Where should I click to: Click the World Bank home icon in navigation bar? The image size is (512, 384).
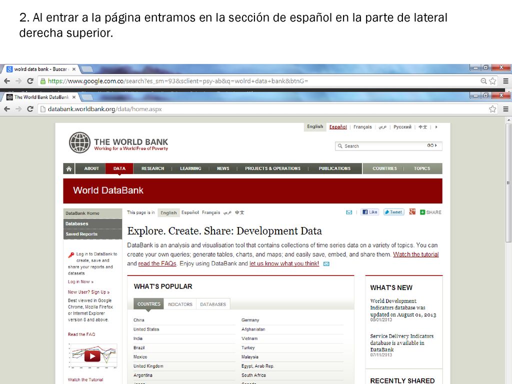tap(69, 168)
